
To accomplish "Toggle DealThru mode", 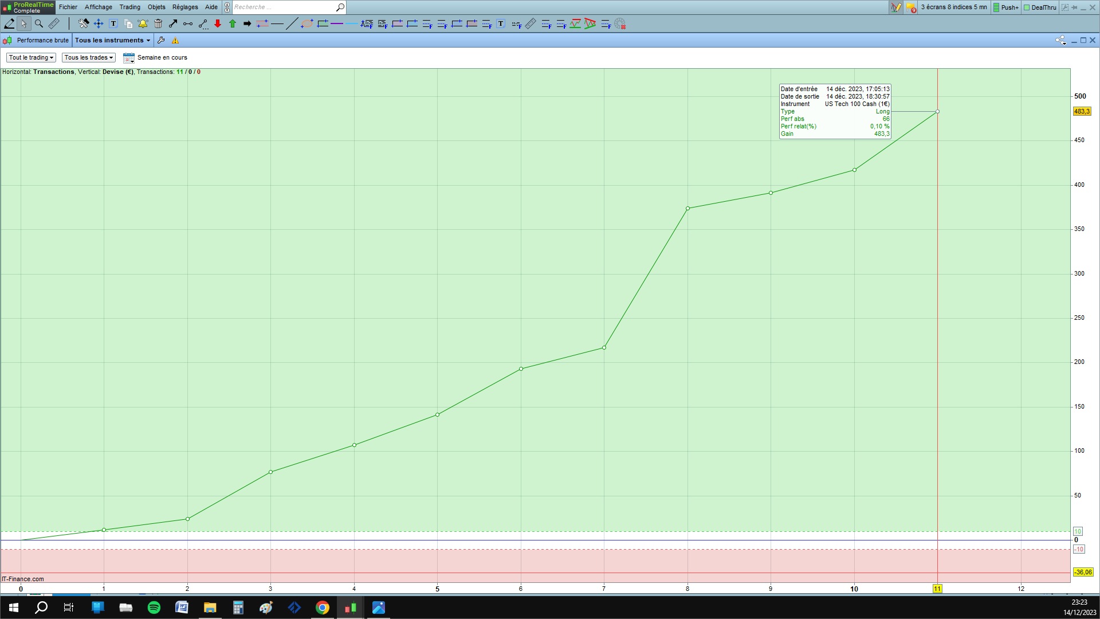I will click(x=1040, y=7).
